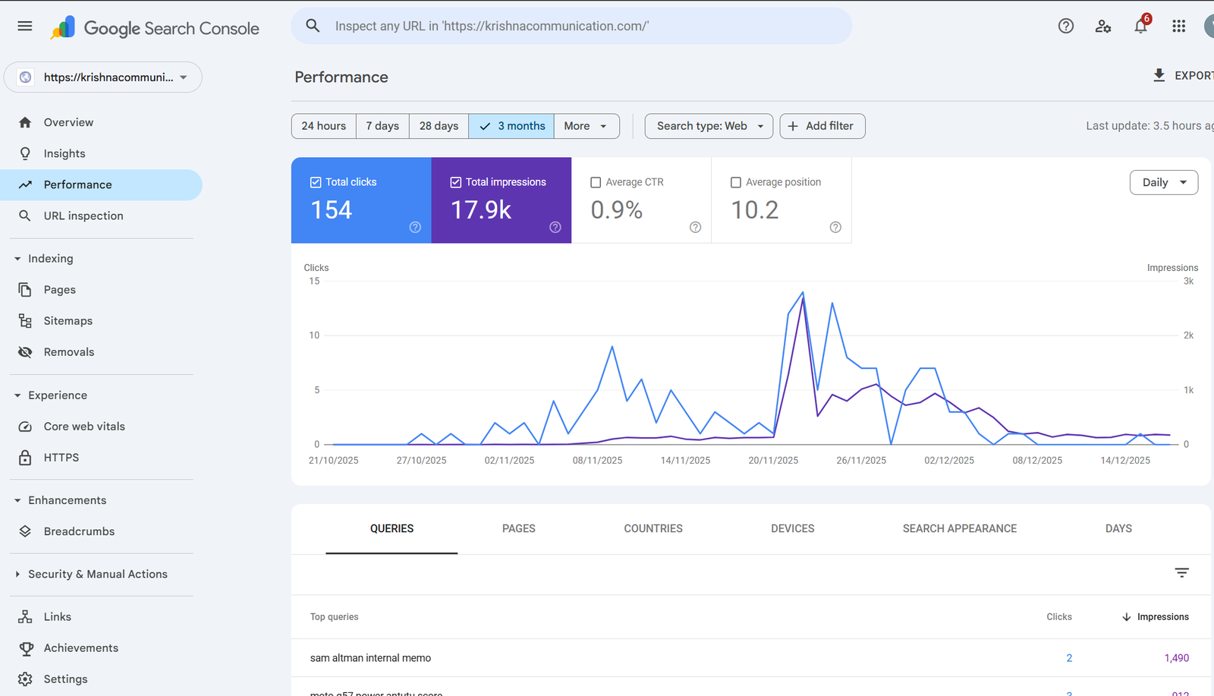This screenshot has width=1214, height=696.
Task: Open the Daily granularity dropdown
Action: tap(1163, 182)
